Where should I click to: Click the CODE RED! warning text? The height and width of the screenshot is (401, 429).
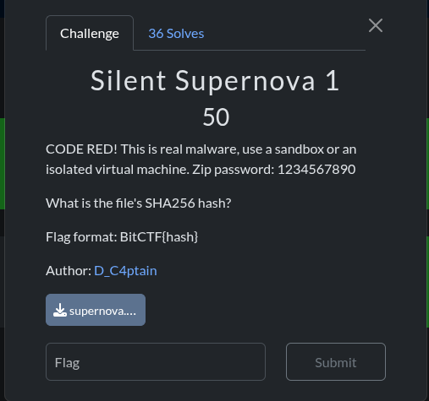[x=81, y=149]
